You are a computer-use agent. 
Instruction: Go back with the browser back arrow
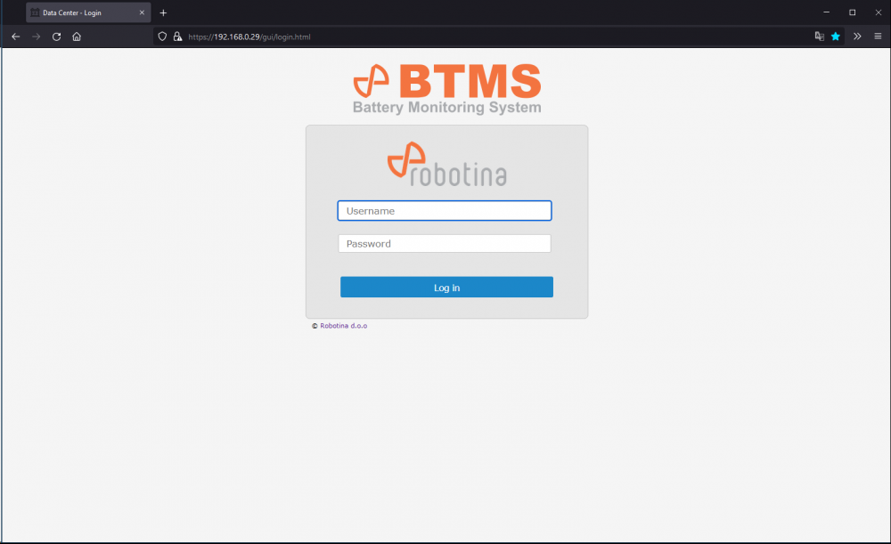click(x=16, y=37)
